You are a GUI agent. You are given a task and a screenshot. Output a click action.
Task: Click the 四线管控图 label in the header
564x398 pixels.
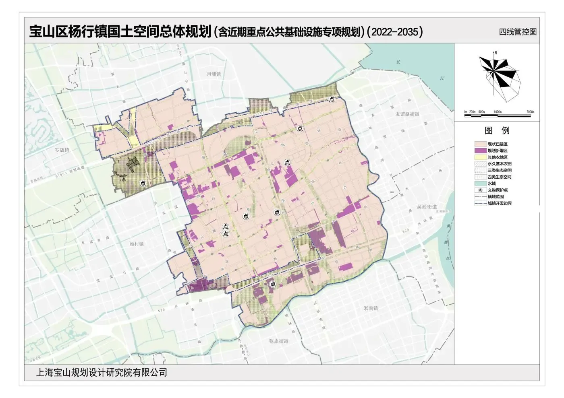tap(518, 32)
